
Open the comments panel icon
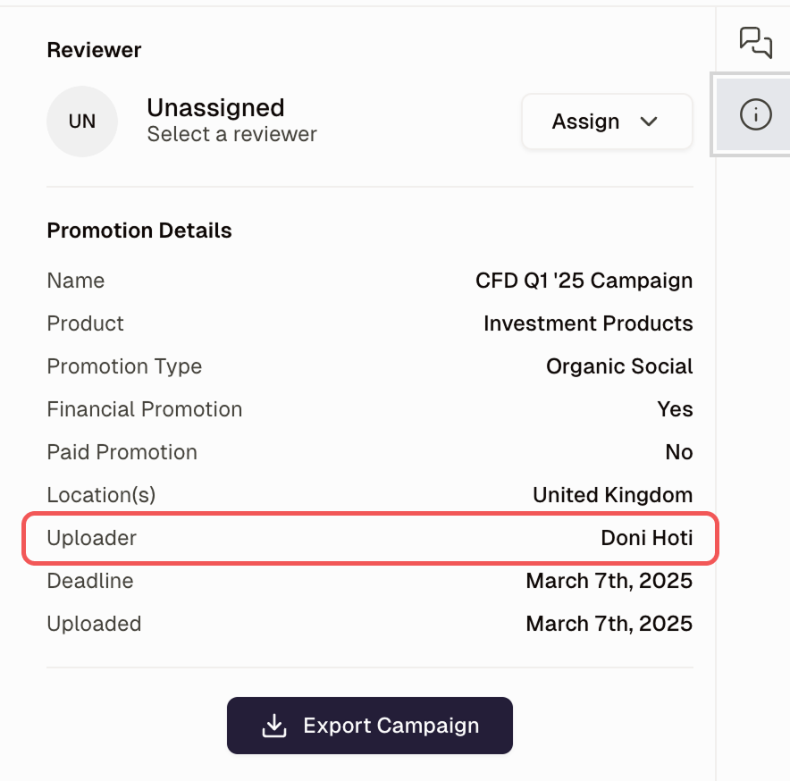click(x=755, y=41)
